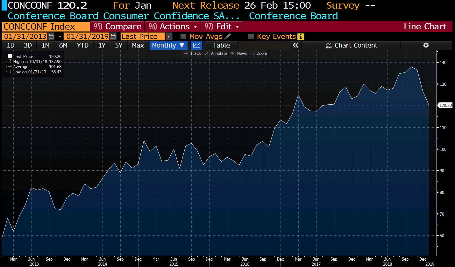This screenshot has width=455, height=267.
Task: Select the 1Y range tab
Action: [102, 45]
